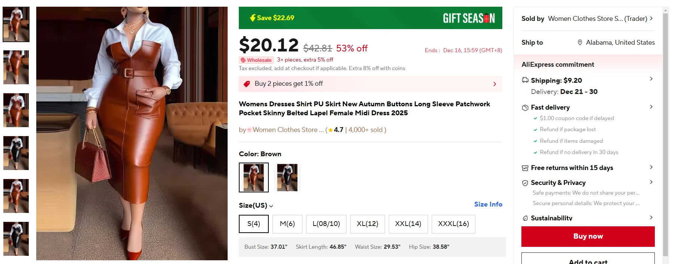View the second product thumbnail in sidebar
Image resolution: width=681 pixels, height=264 pixels.
click(16, 67)
